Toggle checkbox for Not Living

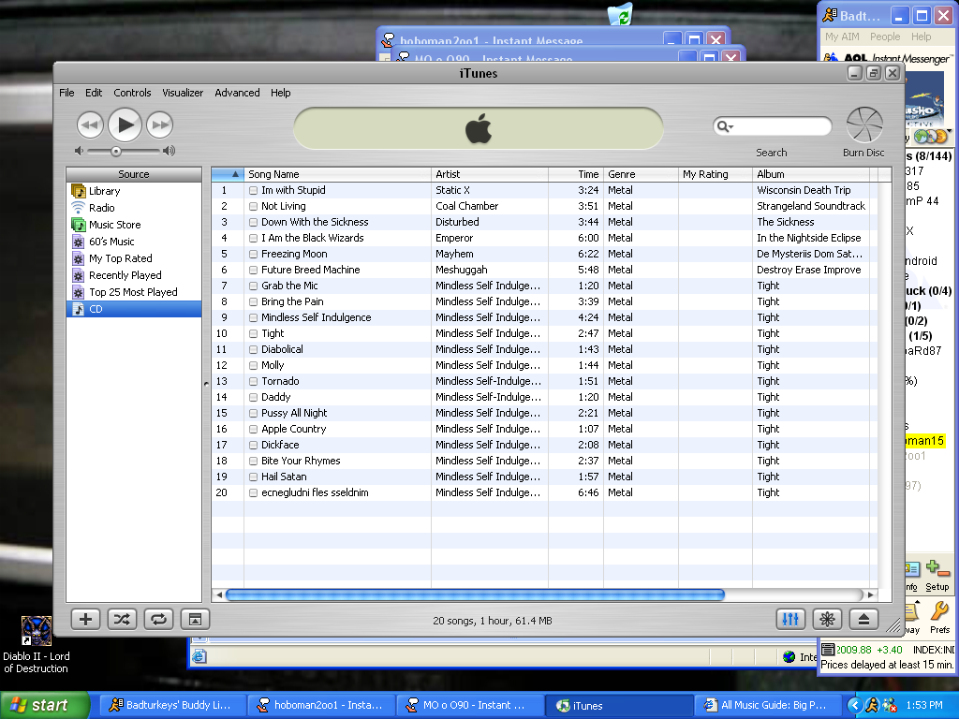tap(253, 207)
